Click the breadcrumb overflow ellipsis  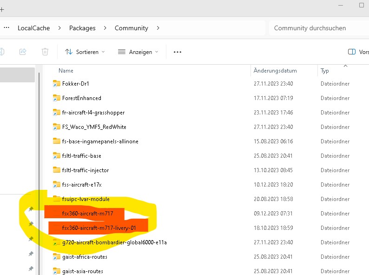(x=7, y=28)
